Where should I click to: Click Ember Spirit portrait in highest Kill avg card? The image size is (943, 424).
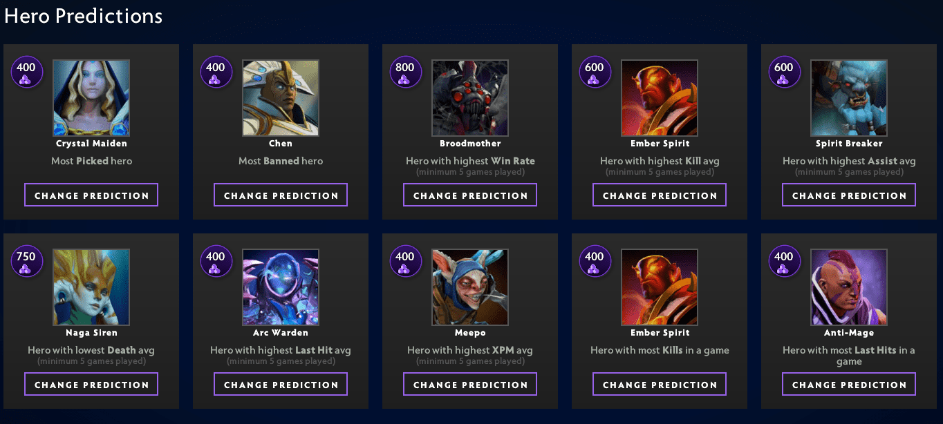click(660, 98)
